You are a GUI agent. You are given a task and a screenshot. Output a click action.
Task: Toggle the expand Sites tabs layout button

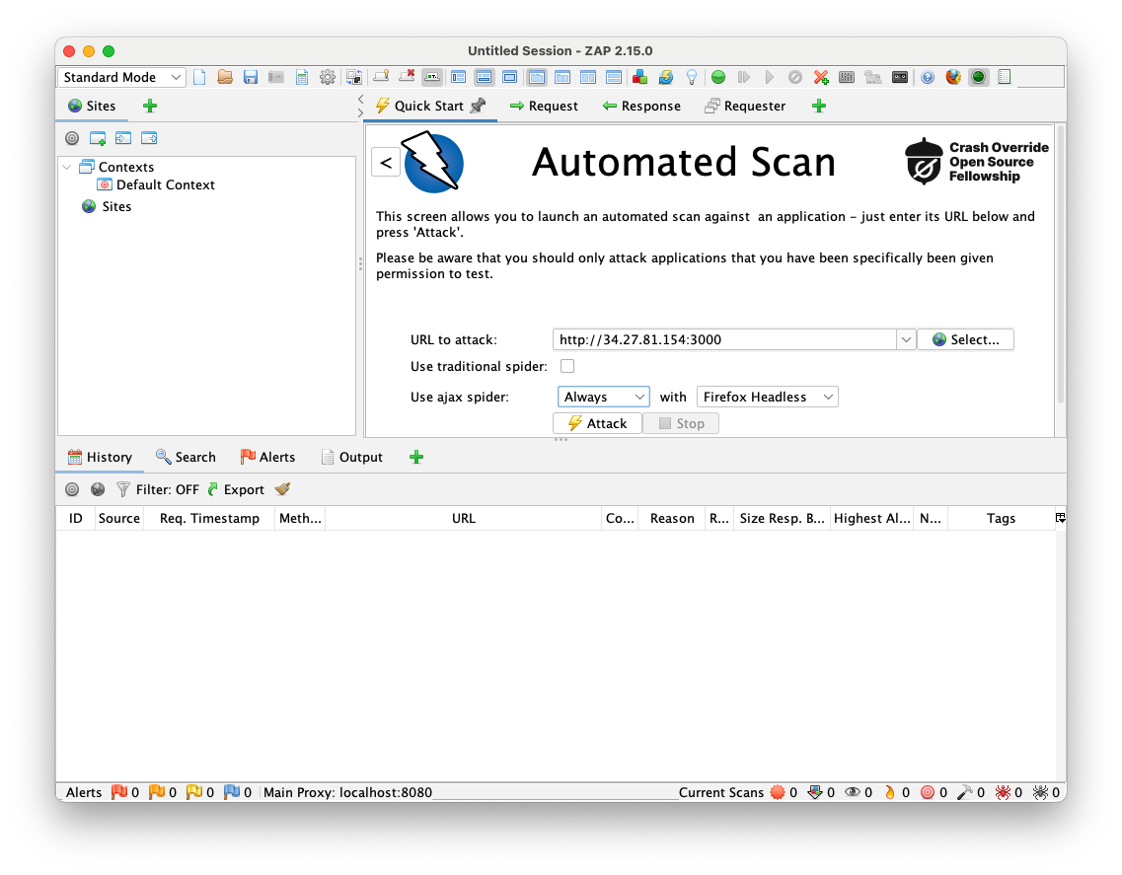(459, 77)
